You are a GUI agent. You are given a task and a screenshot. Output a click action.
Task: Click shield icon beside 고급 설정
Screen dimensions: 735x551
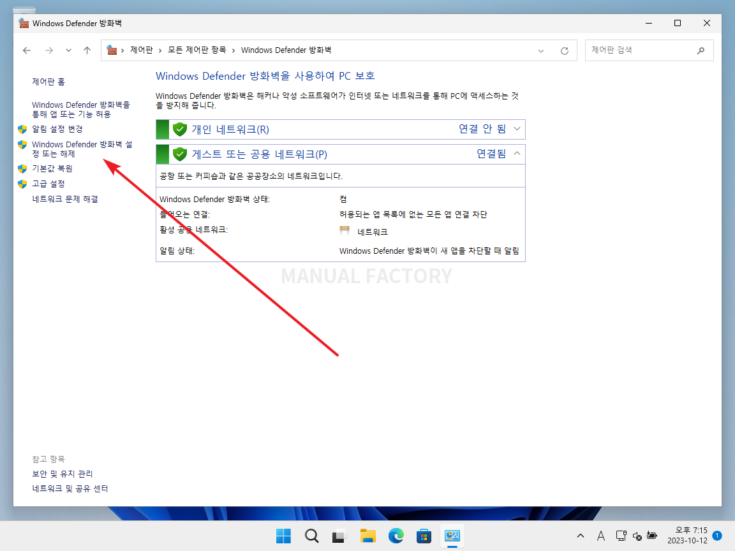point(22,184)
